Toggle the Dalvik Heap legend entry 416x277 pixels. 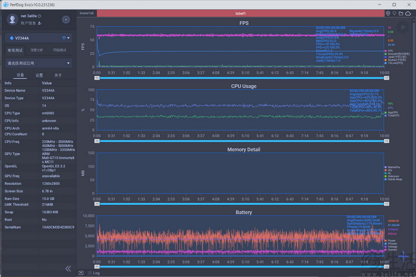[393, 179]
